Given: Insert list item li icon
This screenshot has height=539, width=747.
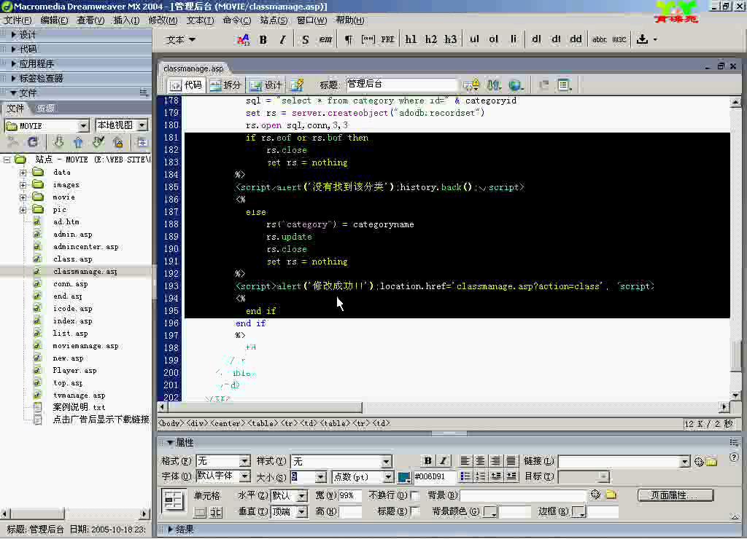Looking at the screenshot, I should pyautogui.click(x=513, y=40).
